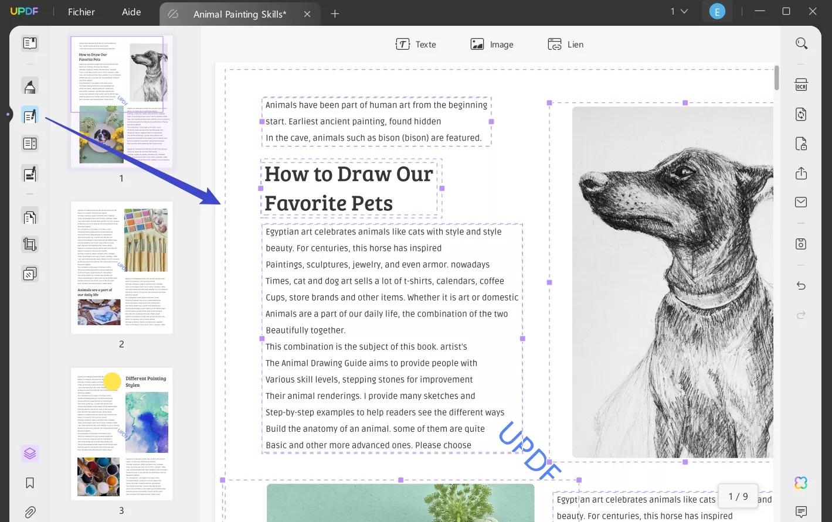Select the Comment highlighter tool
832x522 pixels.
coord(30,87)
